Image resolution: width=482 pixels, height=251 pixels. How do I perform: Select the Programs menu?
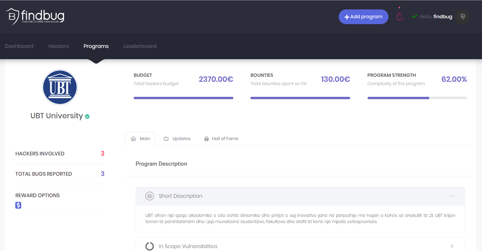96,46
